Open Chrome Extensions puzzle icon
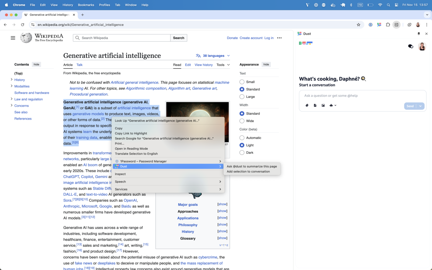The image size is (432, 270). click(x=388, y=25)
